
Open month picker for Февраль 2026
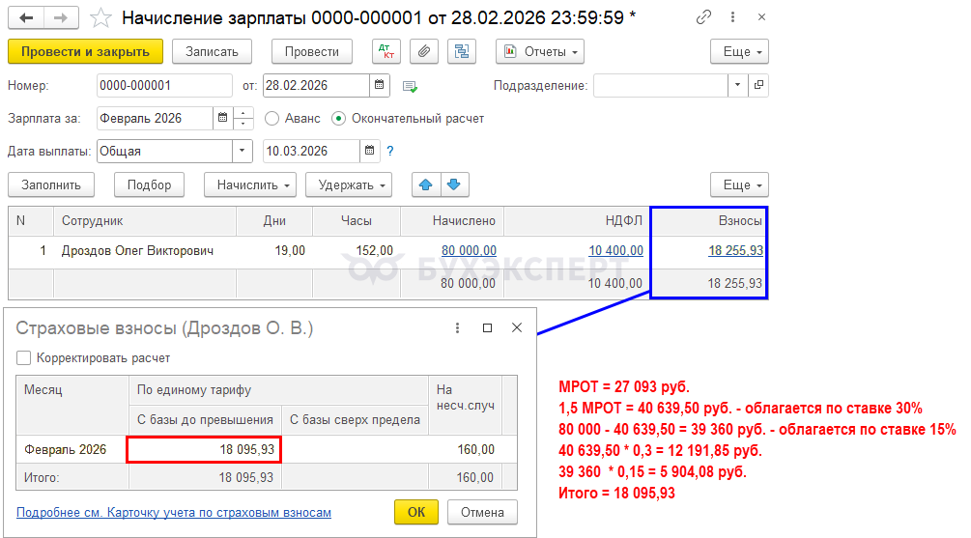[223, 118]
